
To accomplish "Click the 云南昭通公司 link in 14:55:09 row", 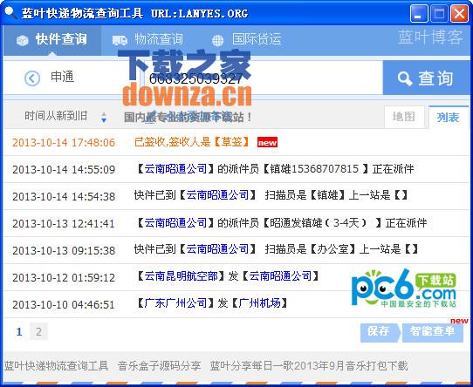I will tap(175, 169).
